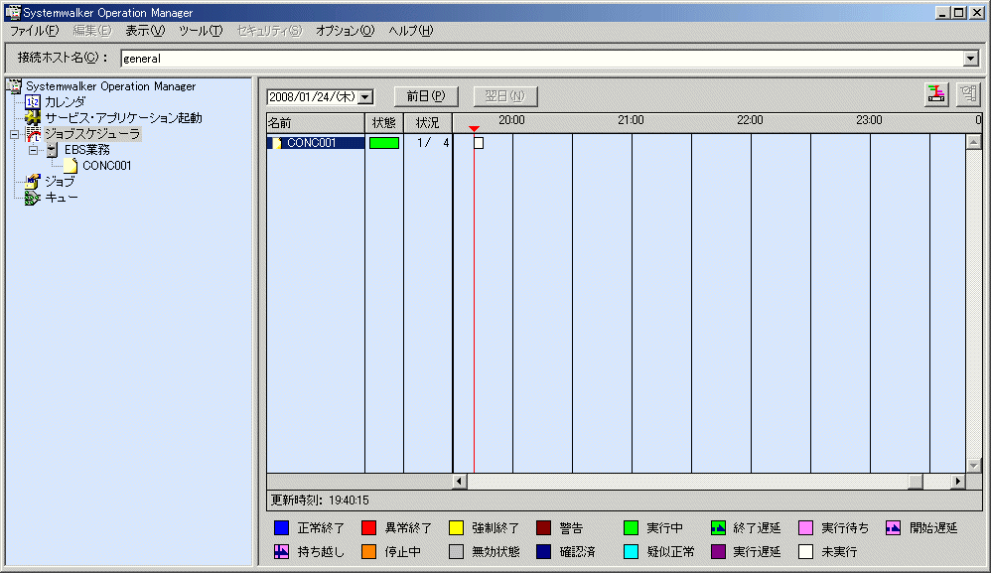Click the vertical scrollbar down arrow

click(x=973, y=466)
